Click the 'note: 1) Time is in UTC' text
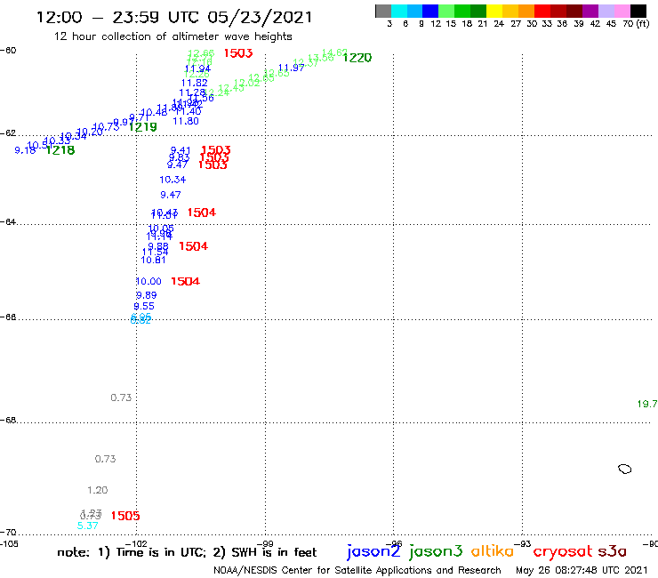Screen dimensions: 658x578 click(132, 552)
